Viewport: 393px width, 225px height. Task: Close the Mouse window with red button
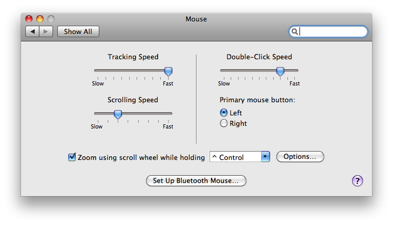coord(29,19)
